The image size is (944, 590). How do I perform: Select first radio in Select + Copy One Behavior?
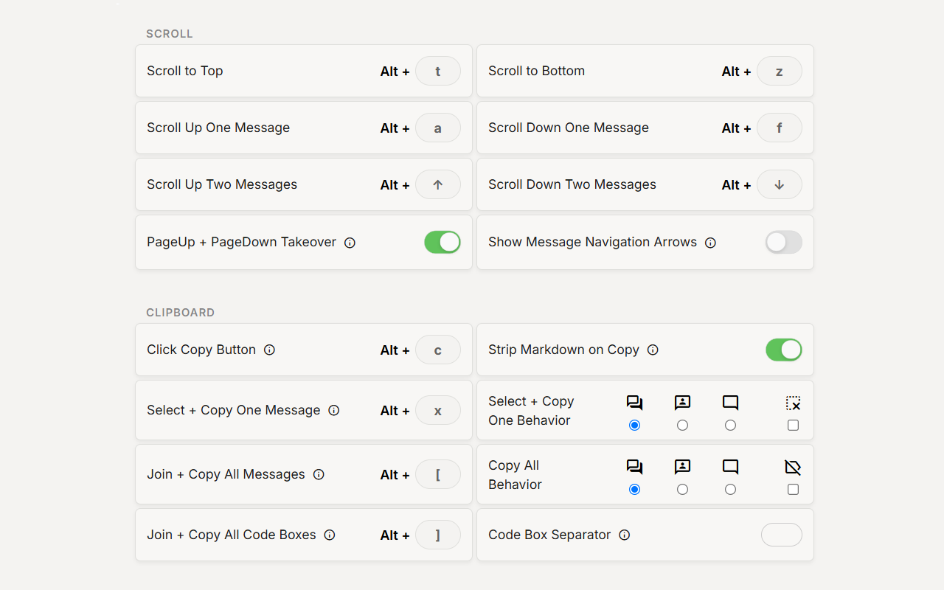coord(634,426)
